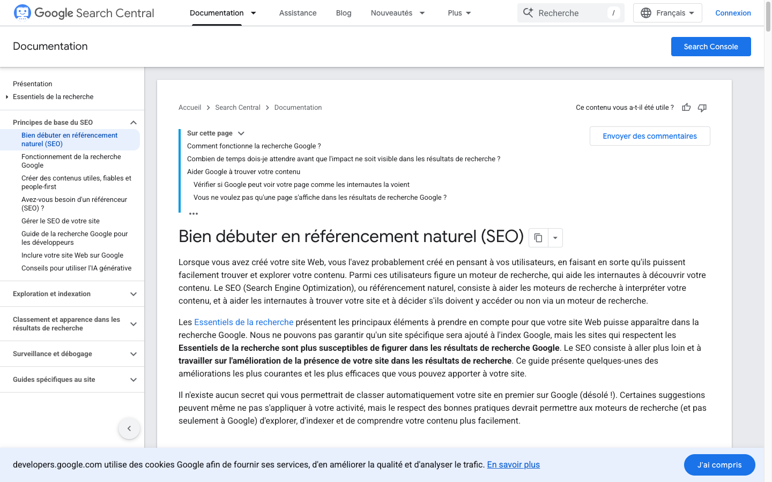The height and width of the screenshot is (482, 772).
Task: Open the Plus menu dropdown
Action: coord(459,13)
